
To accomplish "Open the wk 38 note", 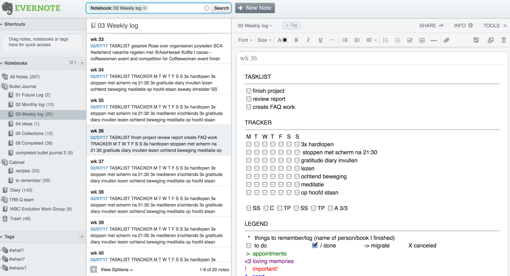I will (x=159, y=202).
